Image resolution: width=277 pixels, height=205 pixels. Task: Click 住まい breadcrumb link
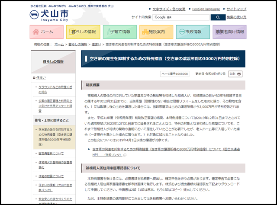[x=96, y=45]
